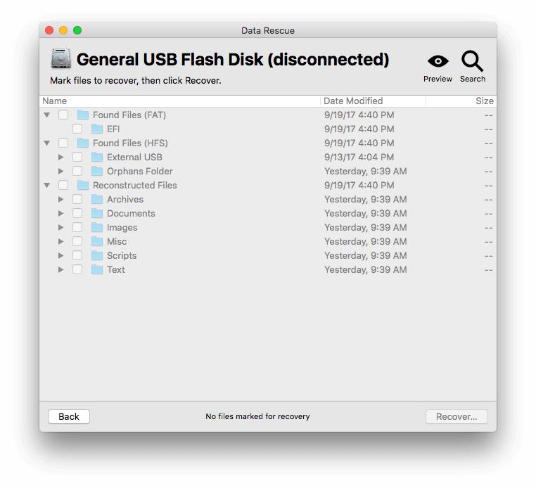Click the Scripts folder icon
The height and width of the screenshot is (488, 536).
97,255
